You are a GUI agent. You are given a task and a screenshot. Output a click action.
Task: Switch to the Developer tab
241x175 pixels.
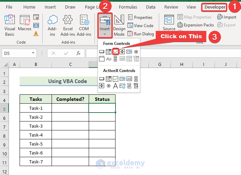215,7
